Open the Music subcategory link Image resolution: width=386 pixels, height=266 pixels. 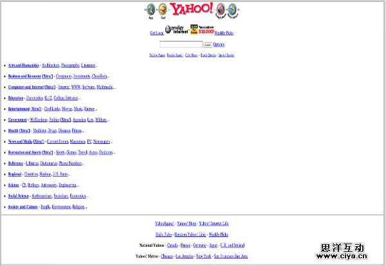click(78, 109)
